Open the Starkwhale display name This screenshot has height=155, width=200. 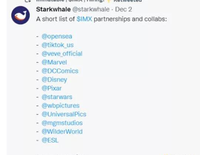(53, 10)
